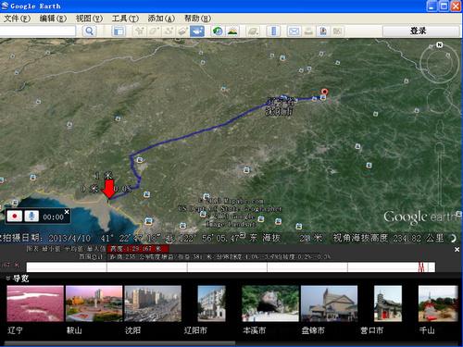Click the record tour camera icon
This screenshot has width=463, height=347.
197,31
